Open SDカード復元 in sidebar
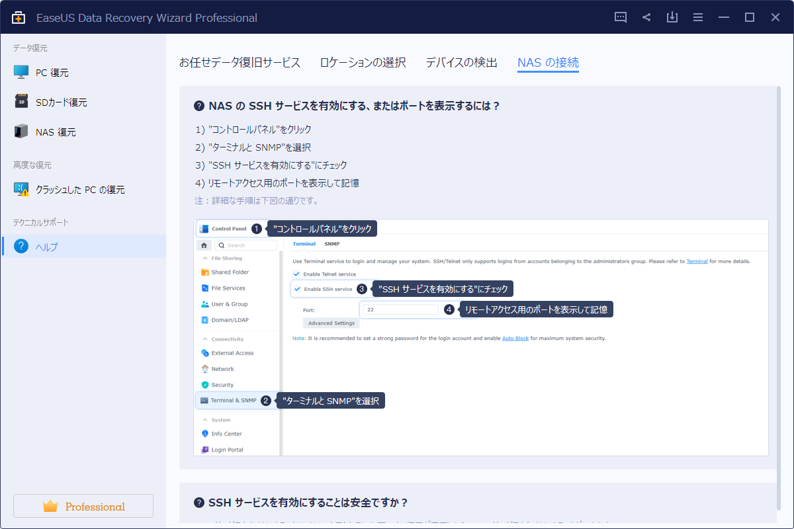Viewport: 794px width, 529px height. pos(83,102)
